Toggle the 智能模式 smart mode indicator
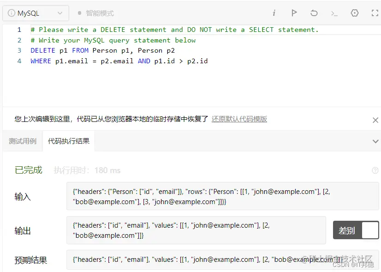This screenshot has height=272, width=381. point(96,13)
